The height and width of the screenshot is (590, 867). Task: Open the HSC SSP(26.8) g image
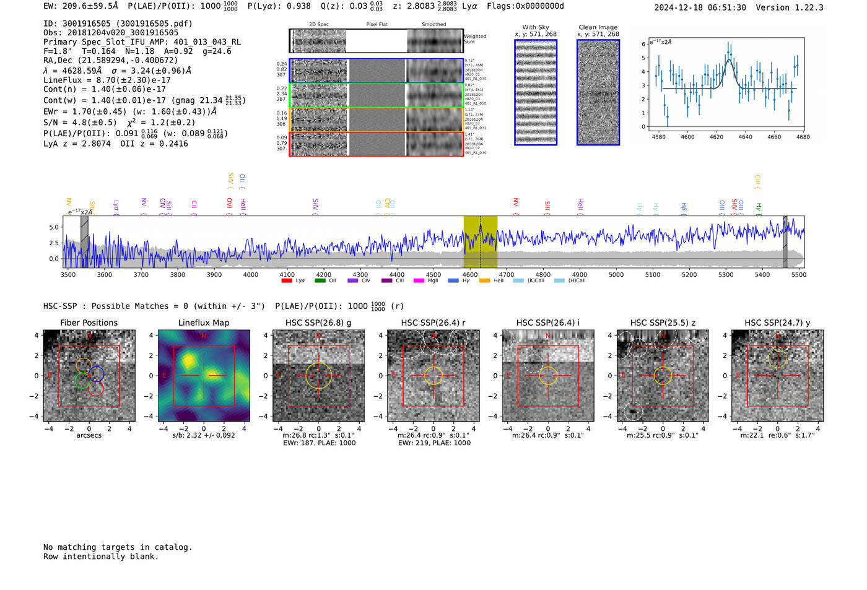[318, 376]
